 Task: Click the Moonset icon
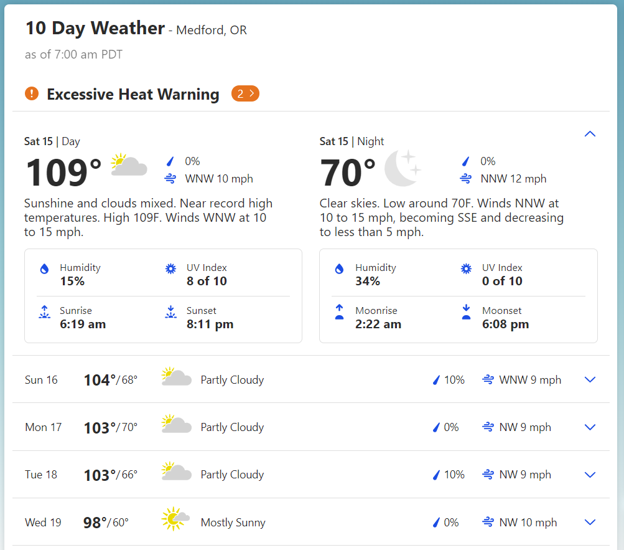tap(466, 312)
